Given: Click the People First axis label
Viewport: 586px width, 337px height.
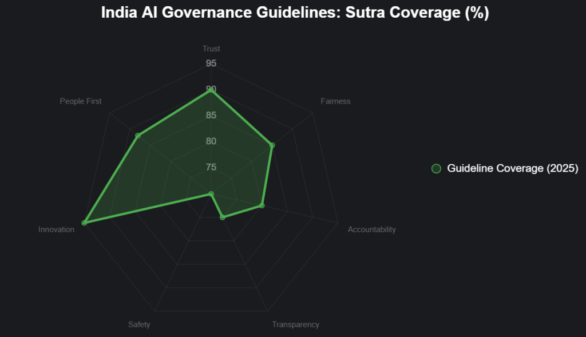Looking at the screenshot, I should (x=81, y=101).
